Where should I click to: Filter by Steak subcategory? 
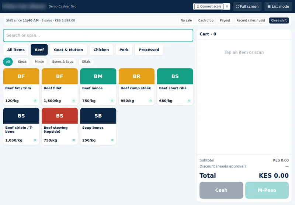pos(22,62)
